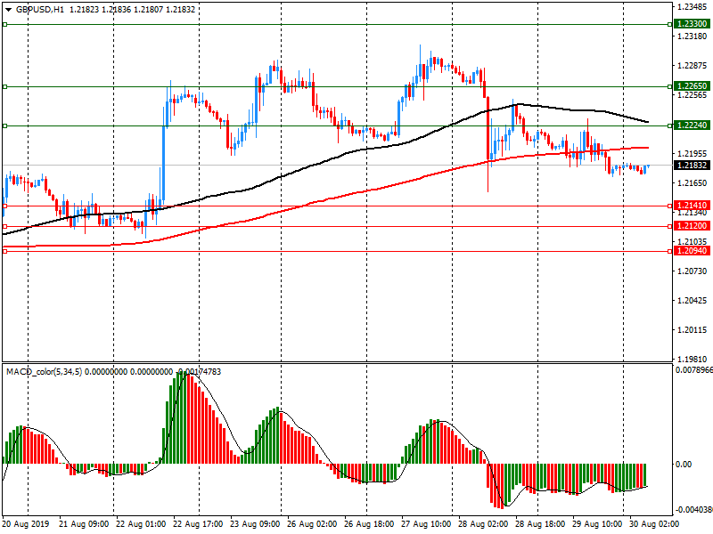Select the 1.22240 green level price label
The image size is (713, 534).
click(692, 125)
